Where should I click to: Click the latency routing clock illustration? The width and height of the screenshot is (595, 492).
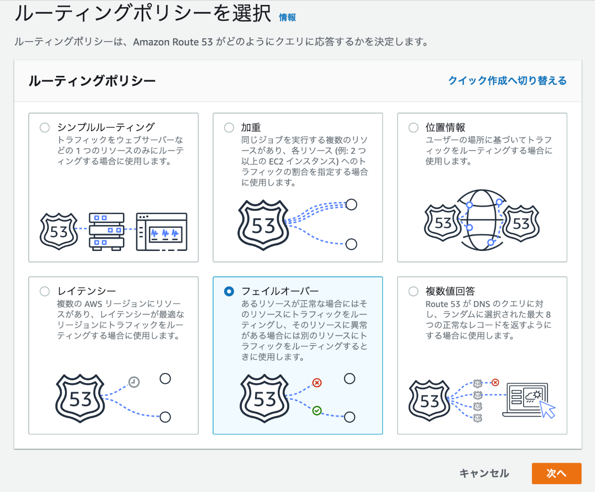coord(134,382)
